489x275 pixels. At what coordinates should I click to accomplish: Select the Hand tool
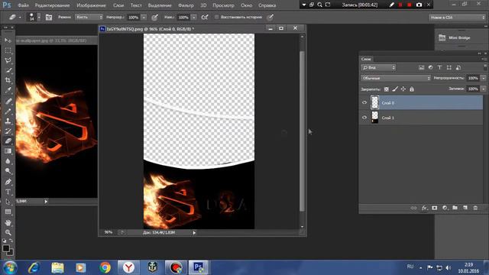pyautogui.click(x=8, y=222)
